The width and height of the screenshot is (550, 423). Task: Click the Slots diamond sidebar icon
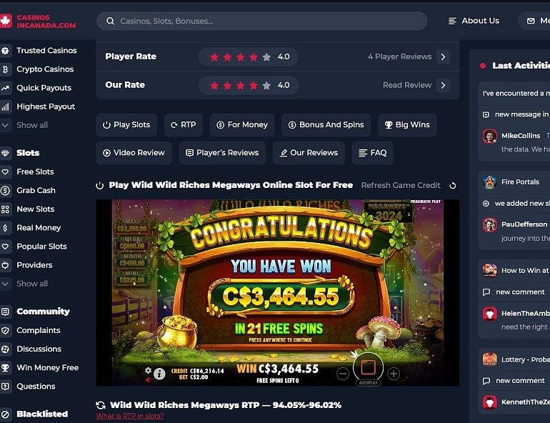(x=5, y=154)
